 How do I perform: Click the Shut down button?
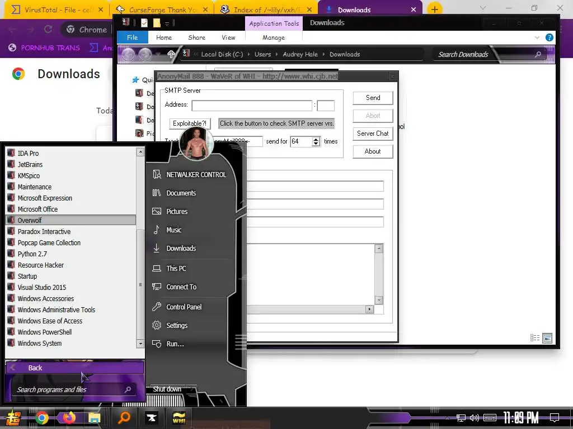167,389
